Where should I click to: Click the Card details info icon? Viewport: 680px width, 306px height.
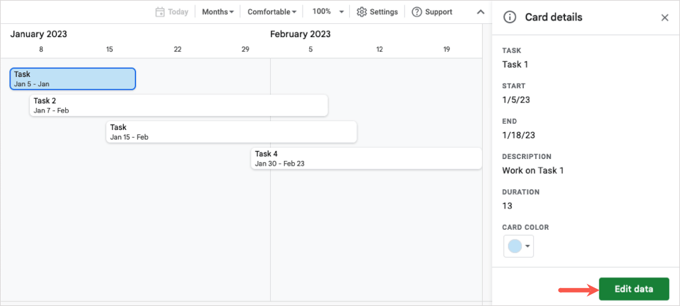coord(510,17)
